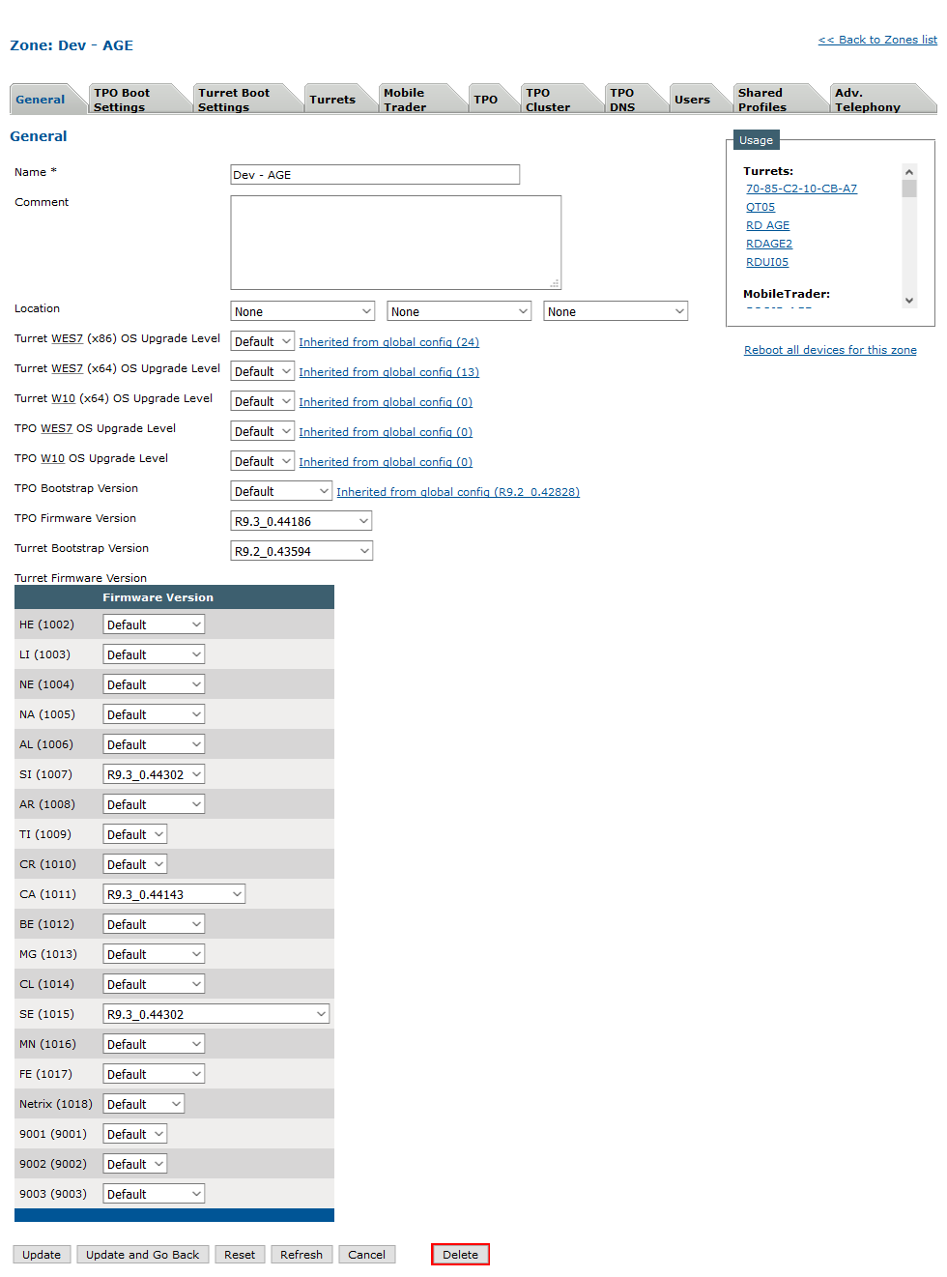
Task: Delete this zone with Delete button
Action: [x=461, y=1255]
